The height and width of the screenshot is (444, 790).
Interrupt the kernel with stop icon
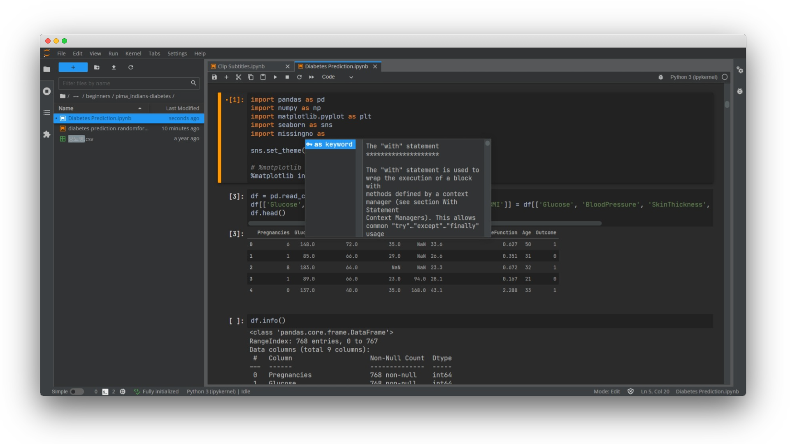tap(287, 77)
